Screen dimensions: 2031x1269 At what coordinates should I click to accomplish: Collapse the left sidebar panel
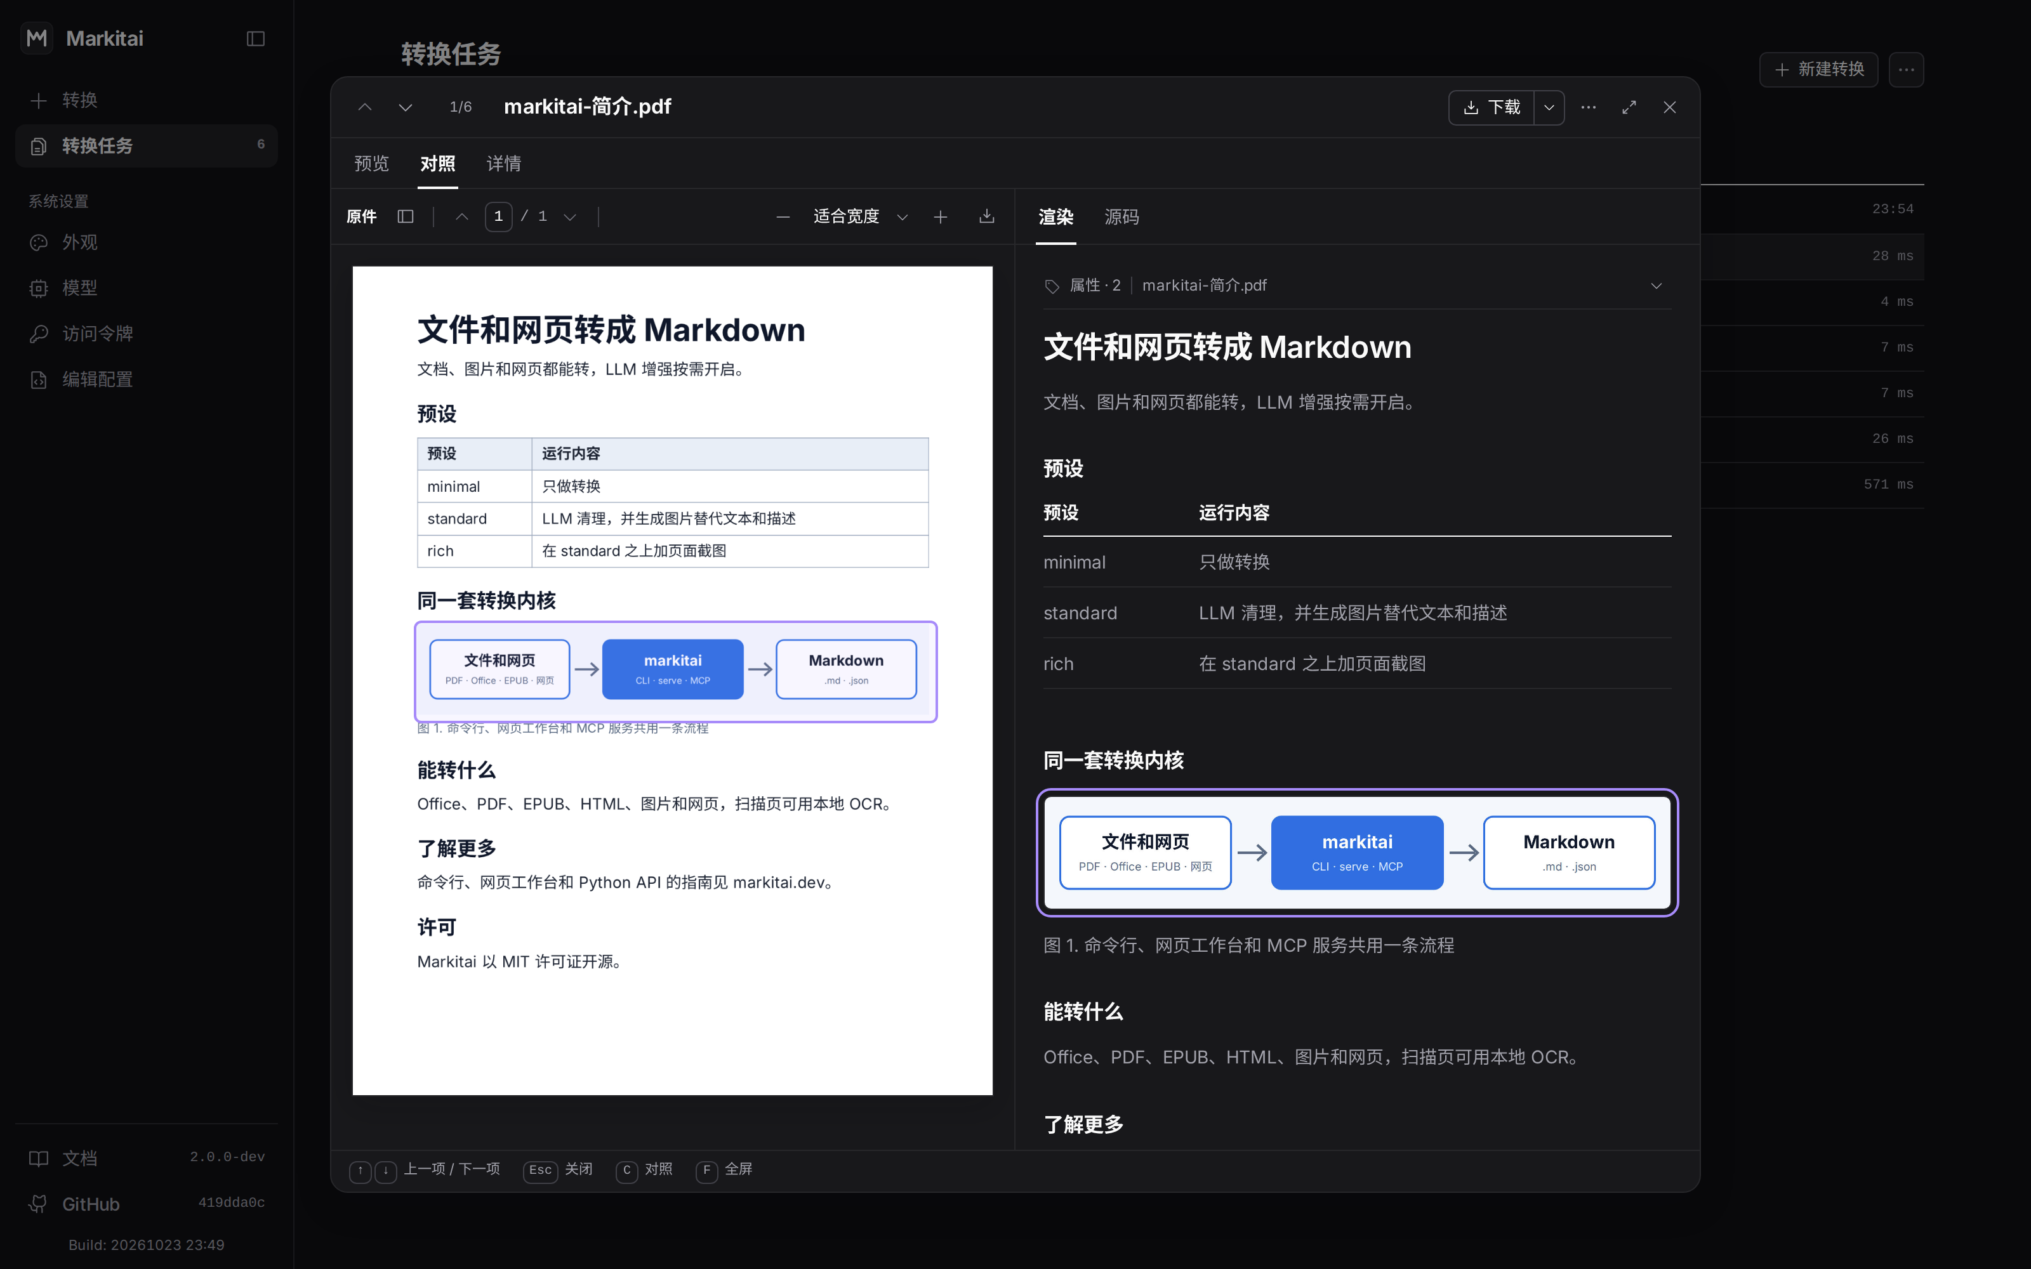(x=256, y=39)
